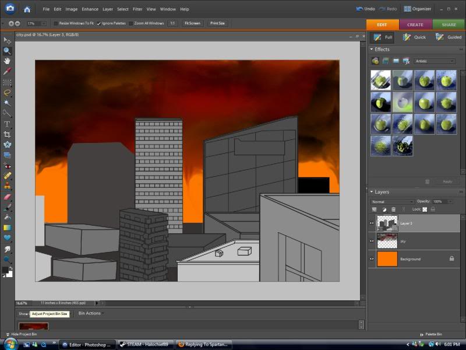Uncheck the Ignore Palettes checkbox
The height and width of the screenshot is (350, 466).
[98, 23]
